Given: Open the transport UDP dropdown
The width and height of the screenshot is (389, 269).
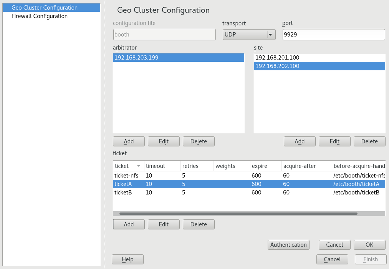Looking at the screenshot, I should click(x=249, y=35).
